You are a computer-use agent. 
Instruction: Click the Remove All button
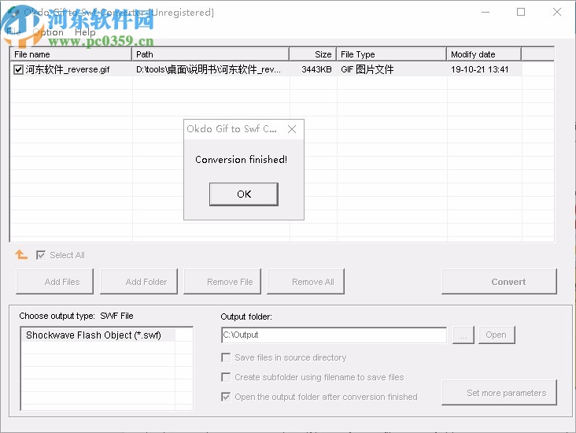point(305,282)
